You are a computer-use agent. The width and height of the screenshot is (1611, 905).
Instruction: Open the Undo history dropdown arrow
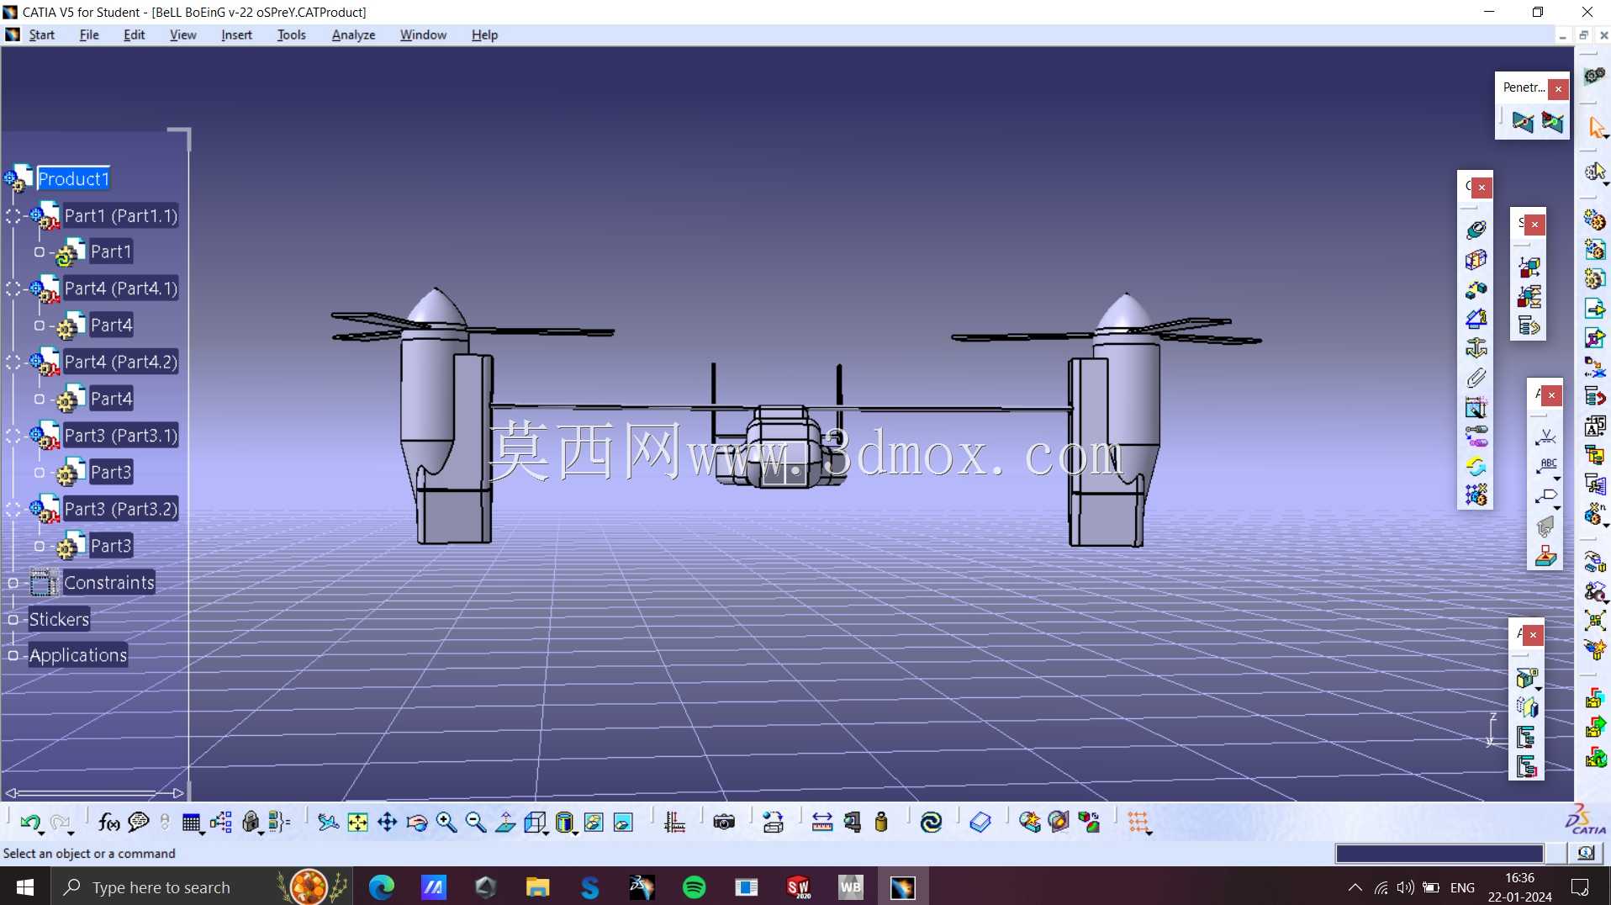coord(40,833)
